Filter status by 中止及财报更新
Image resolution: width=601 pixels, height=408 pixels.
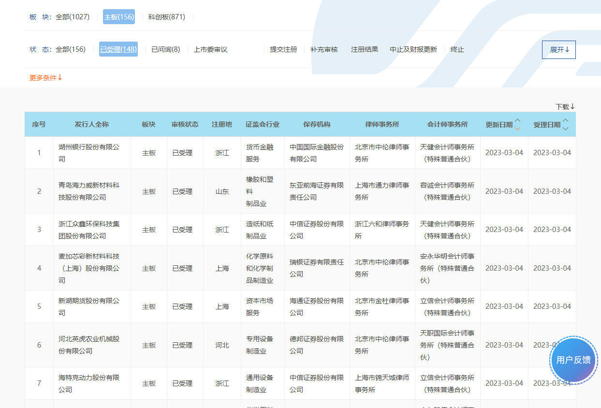[413, 49]
